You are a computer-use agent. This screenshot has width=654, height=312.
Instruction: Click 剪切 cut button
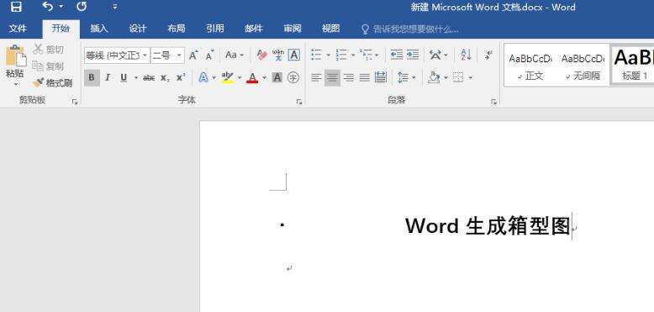tap(49, 50)
